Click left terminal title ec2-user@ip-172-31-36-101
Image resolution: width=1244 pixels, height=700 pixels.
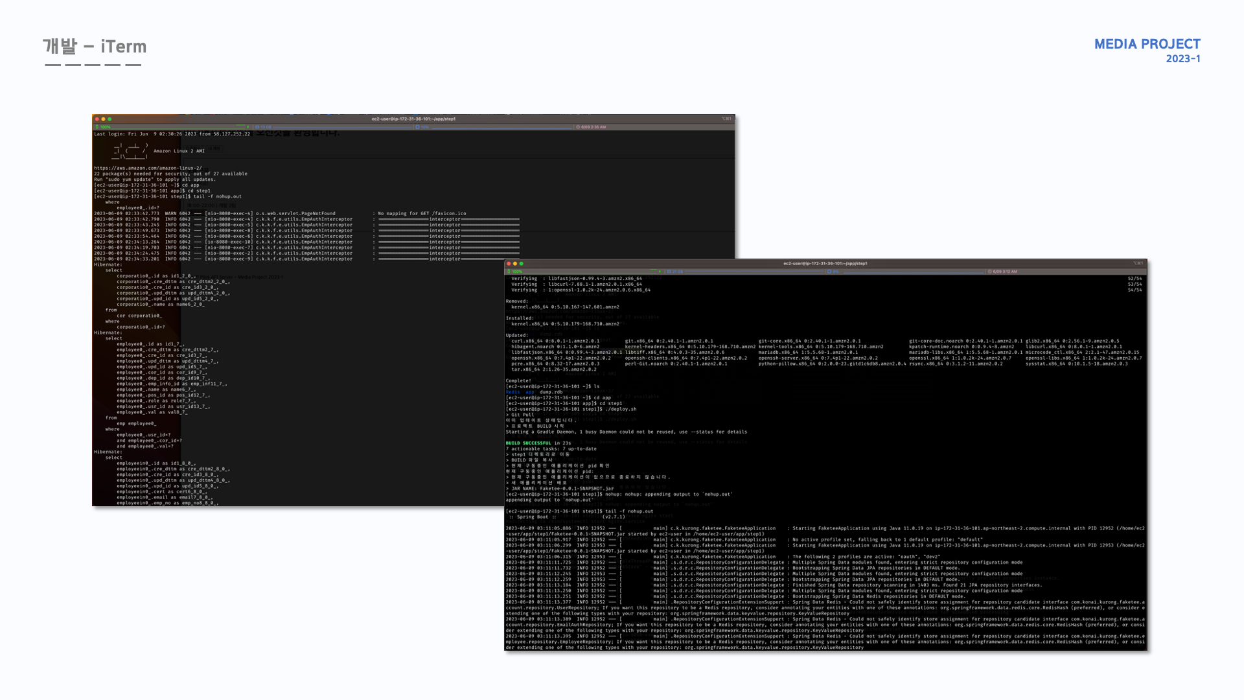[413, 119]
